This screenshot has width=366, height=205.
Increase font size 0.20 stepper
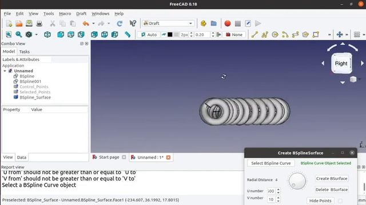(x=213, y=33)
